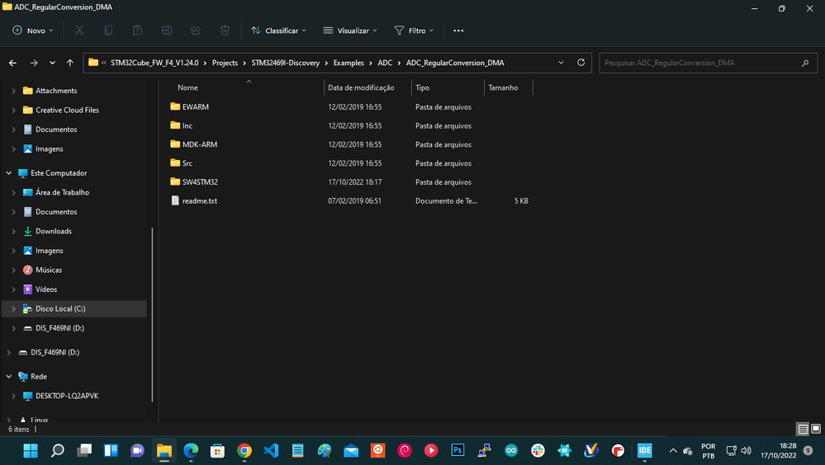The width and height of the screenshot is (825, 465).
Task: Switch to details view icon in status bar
Action: 803,429
